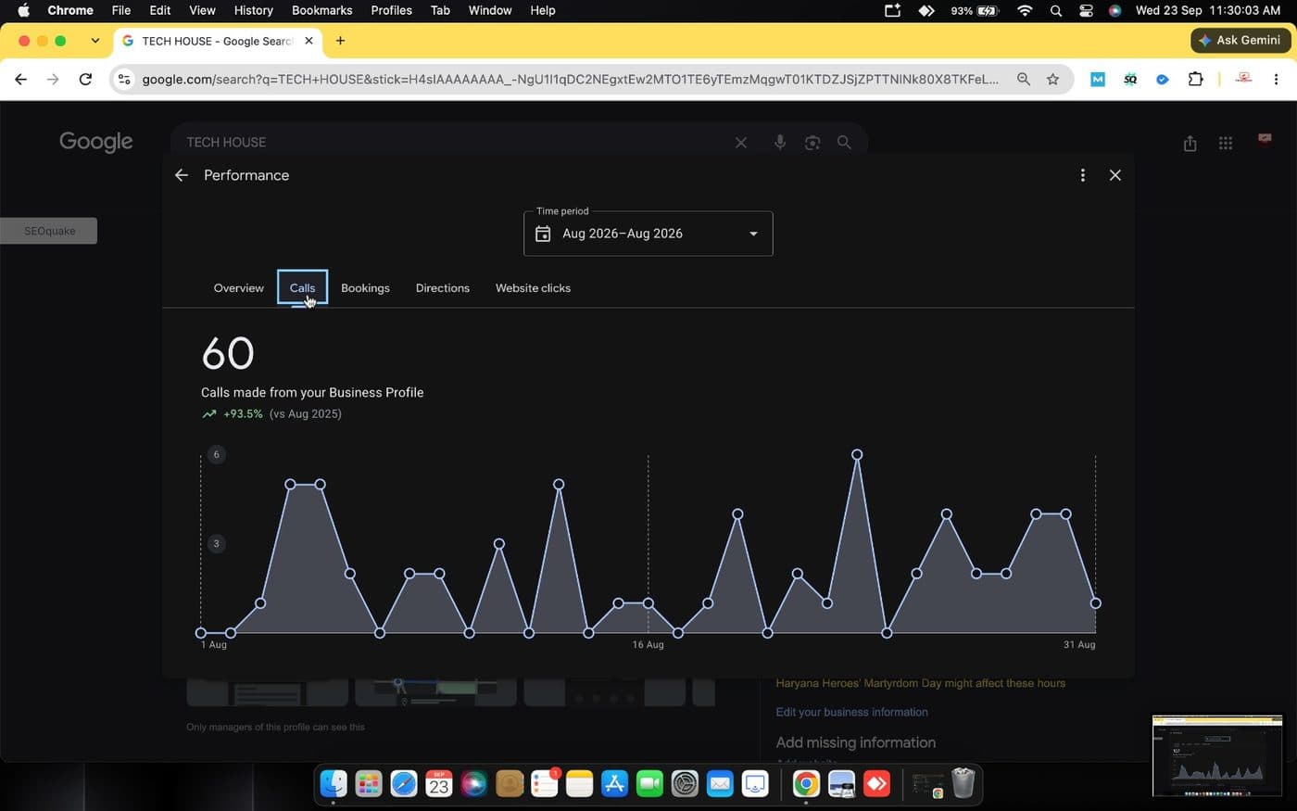
Task: Open the Bookings tab
Action: coord(365,288)
